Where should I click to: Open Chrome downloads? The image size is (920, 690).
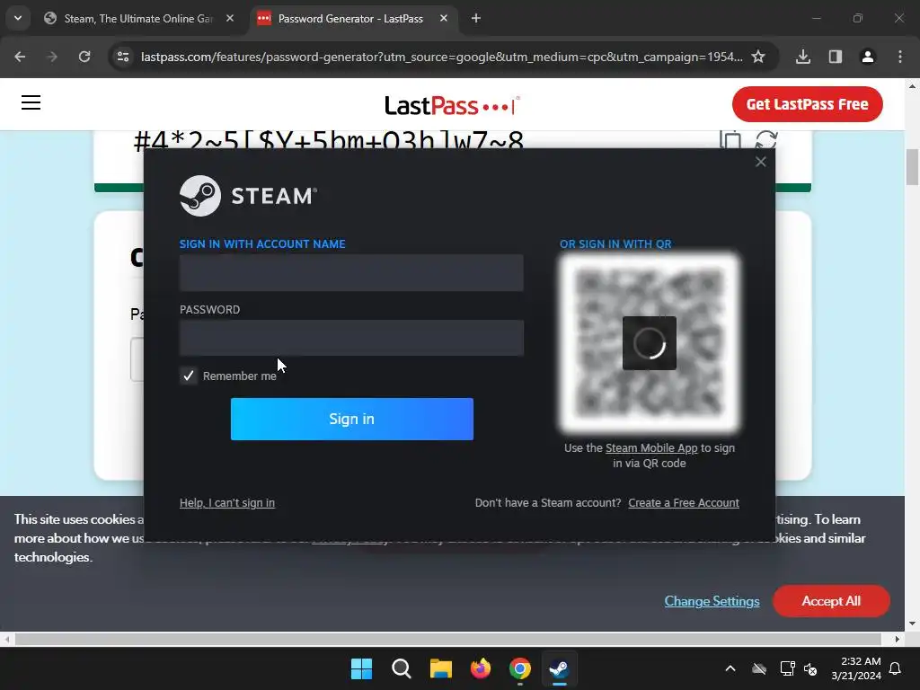(x=803, y=57)
